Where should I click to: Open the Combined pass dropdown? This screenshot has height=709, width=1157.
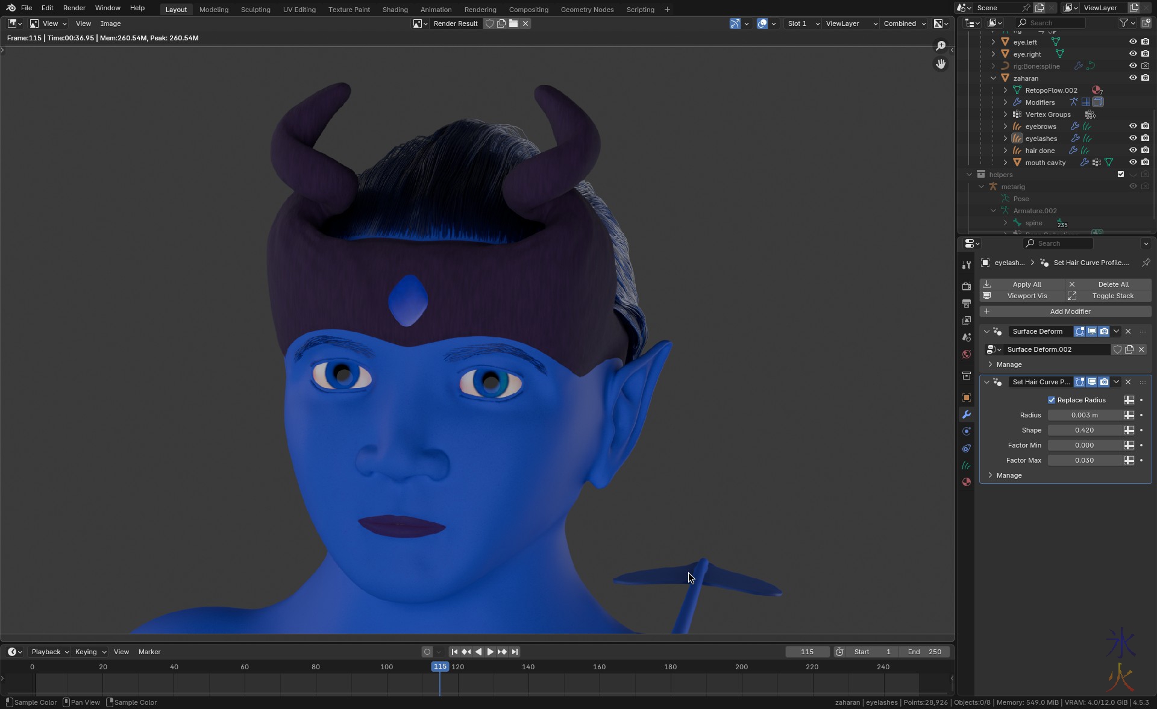click(904, 23)
